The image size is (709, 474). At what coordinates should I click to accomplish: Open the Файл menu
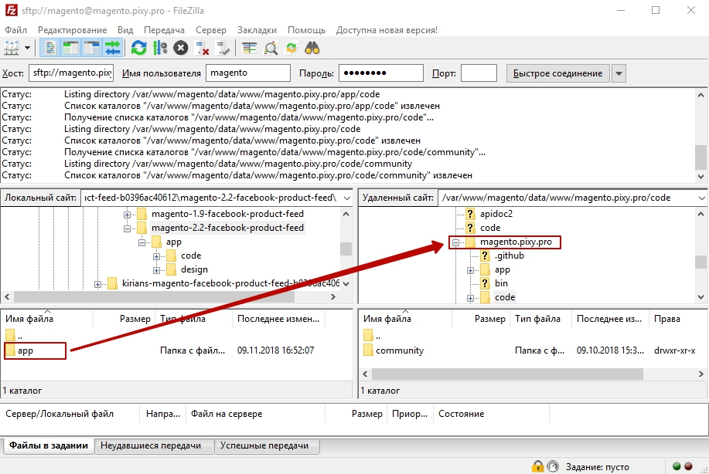pyautogui.click(x=15, y=30)
